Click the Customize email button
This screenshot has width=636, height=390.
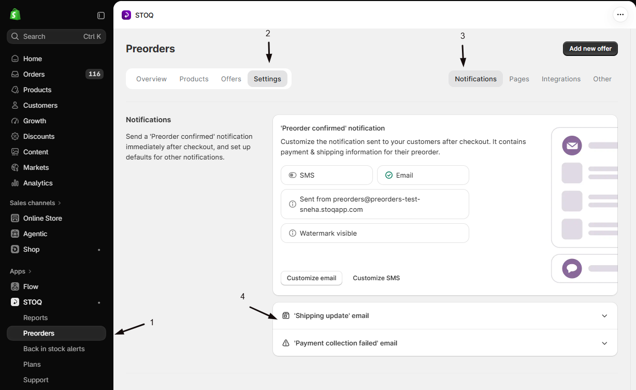(311, 278)
